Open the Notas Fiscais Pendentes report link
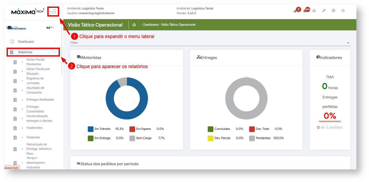 (x=35, y=62)
